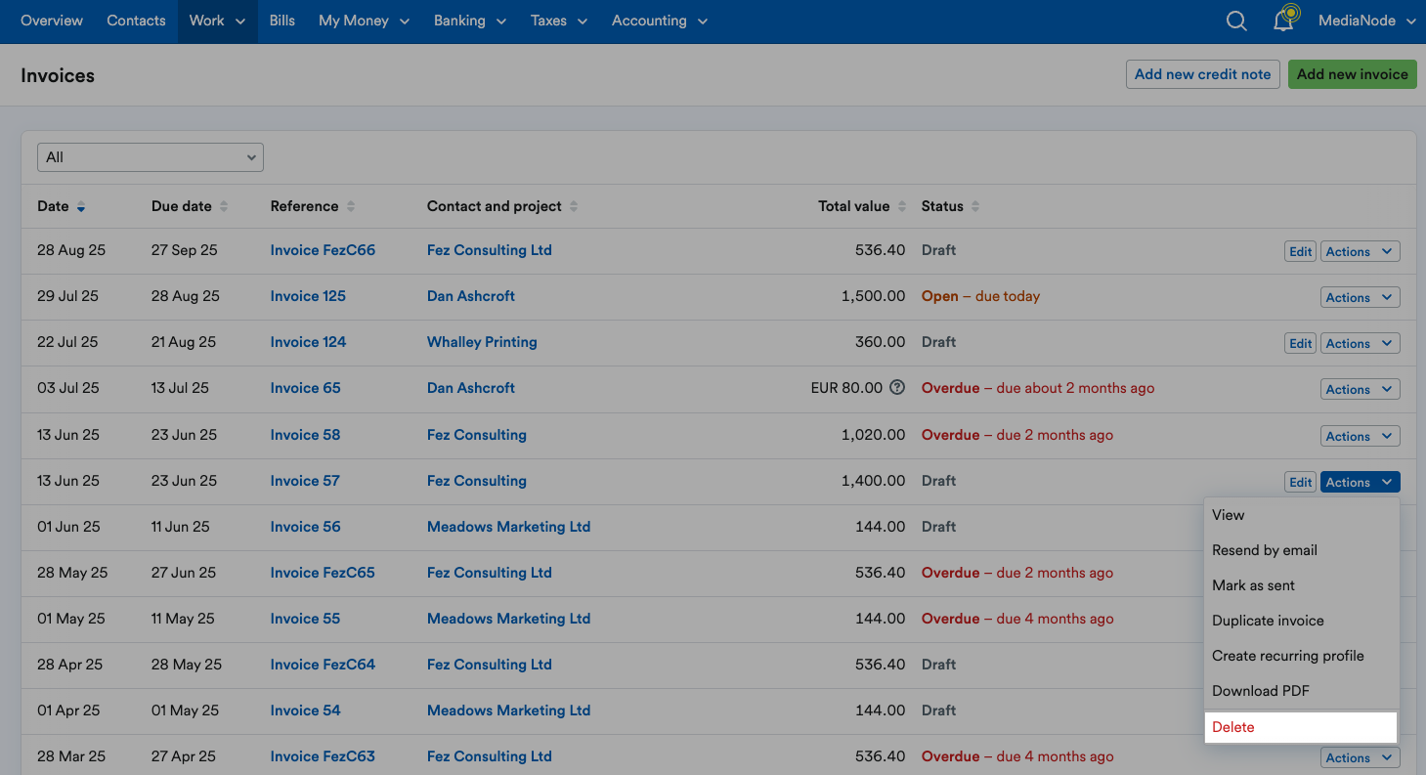Go to the Bills tab
The image size is (1426, 775).
[282, 21]
